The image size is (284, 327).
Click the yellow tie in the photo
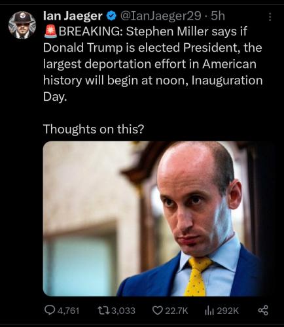pyautogui.click(x=198, y=277)
